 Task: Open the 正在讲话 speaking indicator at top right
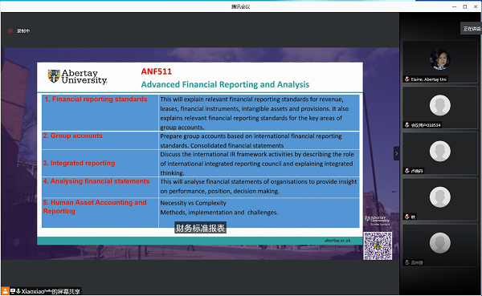472,29
